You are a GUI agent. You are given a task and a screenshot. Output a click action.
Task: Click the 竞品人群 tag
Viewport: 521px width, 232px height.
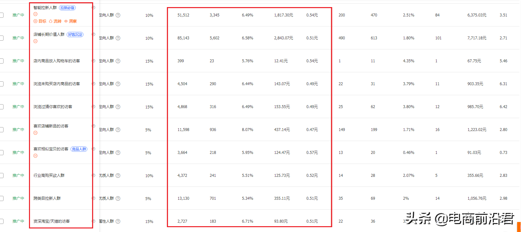(x=79, y=149)
